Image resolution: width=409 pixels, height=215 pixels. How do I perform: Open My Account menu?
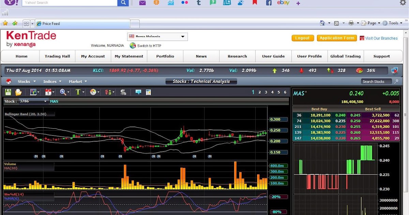click(x=93, y=56)
